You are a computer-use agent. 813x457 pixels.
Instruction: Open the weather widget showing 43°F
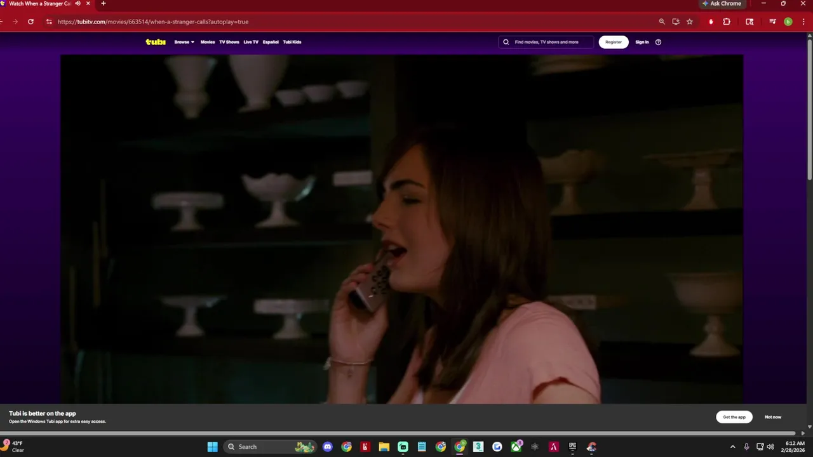[x=13, y=447]
